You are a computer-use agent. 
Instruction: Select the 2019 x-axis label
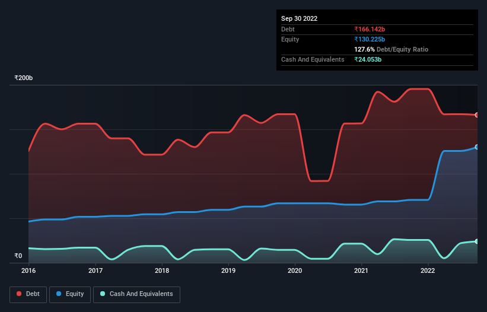(228, 270)
